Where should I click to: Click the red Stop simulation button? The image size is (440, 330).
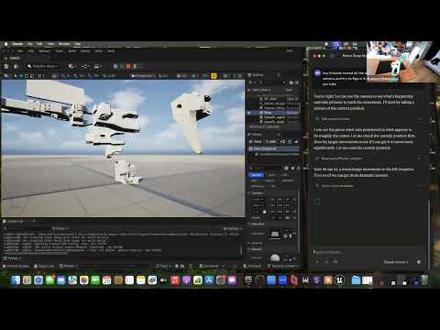(128, 66)
